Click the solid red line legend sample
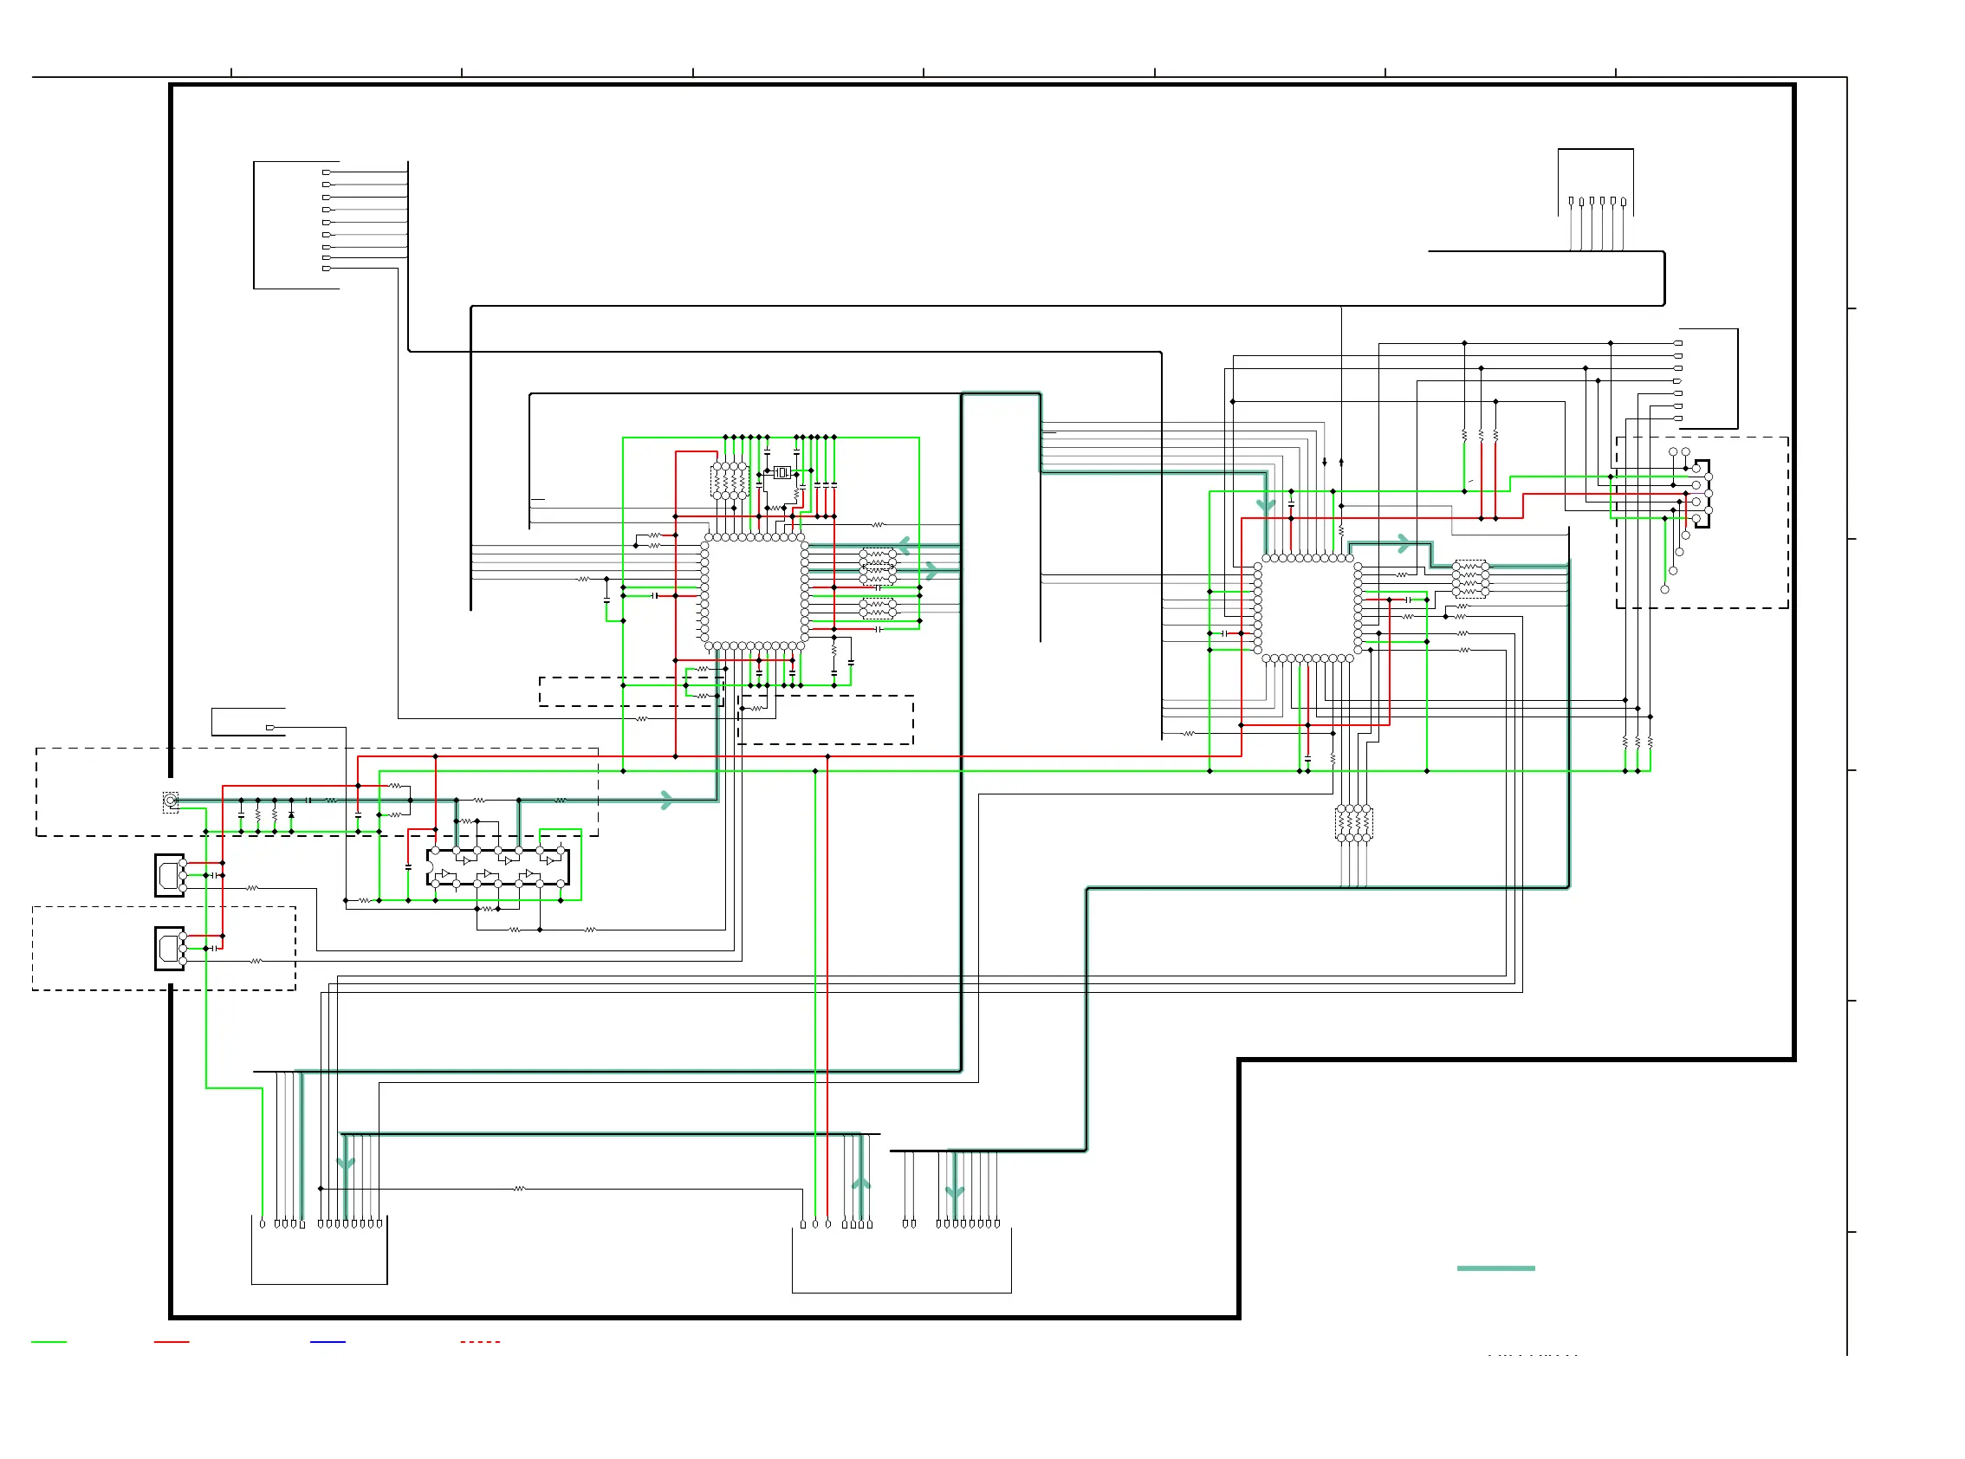Viewport: 1965px width, 1459px height. pyautogui.click(x=172, y=1342)
